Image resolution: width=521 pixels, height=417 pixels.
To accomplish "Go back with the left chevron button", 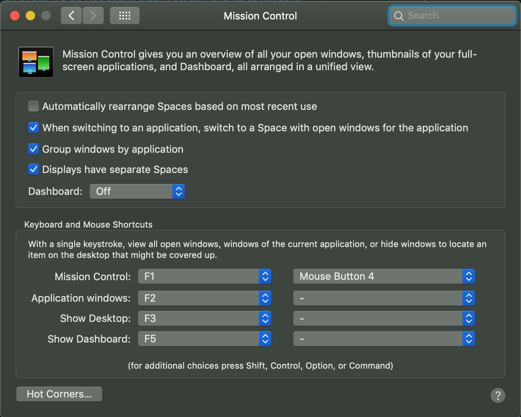I will [71, 16].
